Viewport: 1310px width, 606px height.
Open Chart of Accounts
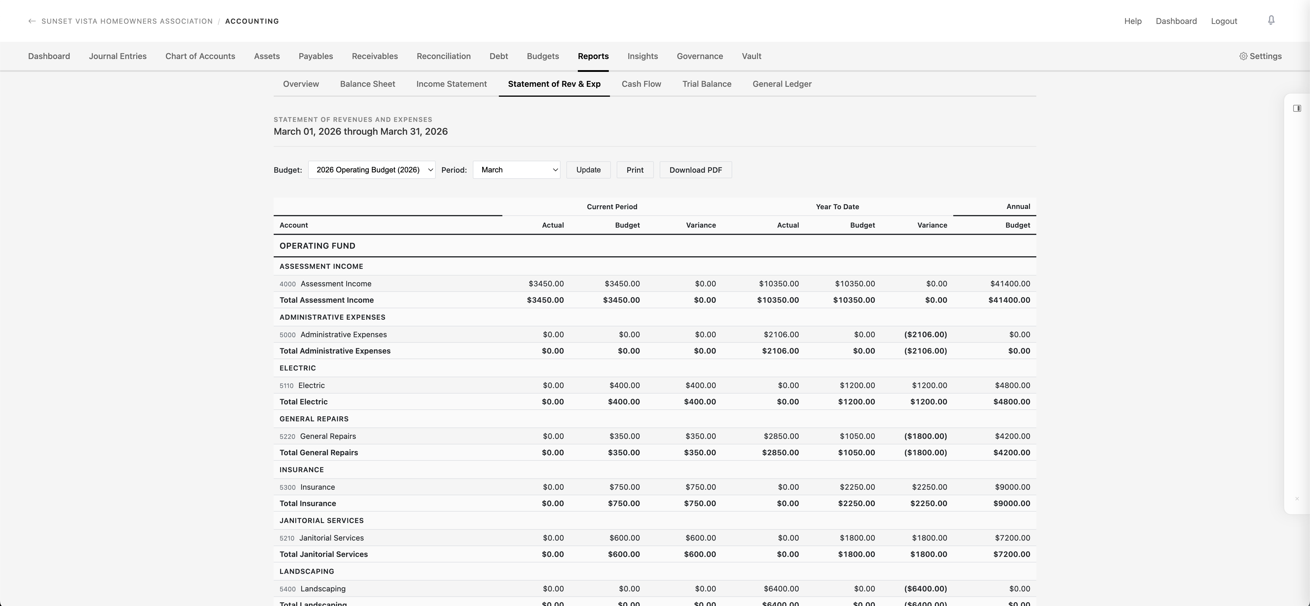click(x=200, y=56)
